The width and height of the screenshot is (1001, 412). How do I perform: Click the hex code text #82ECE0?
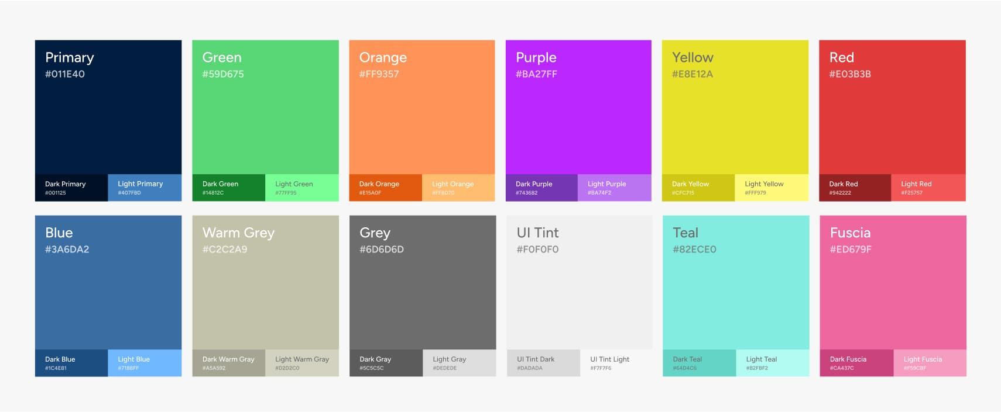(694, 250)
